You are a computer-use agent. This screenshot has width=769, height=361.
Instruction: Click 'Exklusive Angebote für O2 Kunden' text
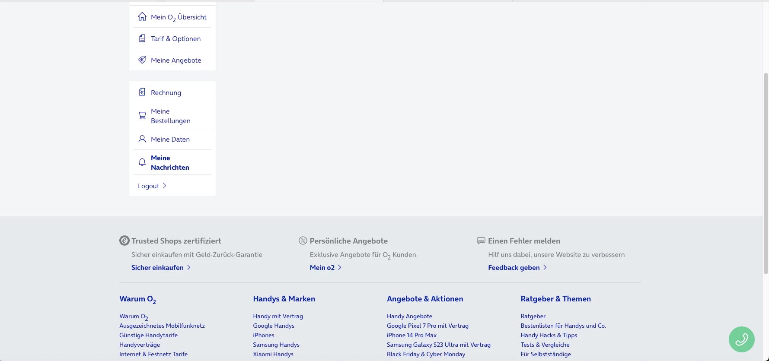[x=363, y=255]
